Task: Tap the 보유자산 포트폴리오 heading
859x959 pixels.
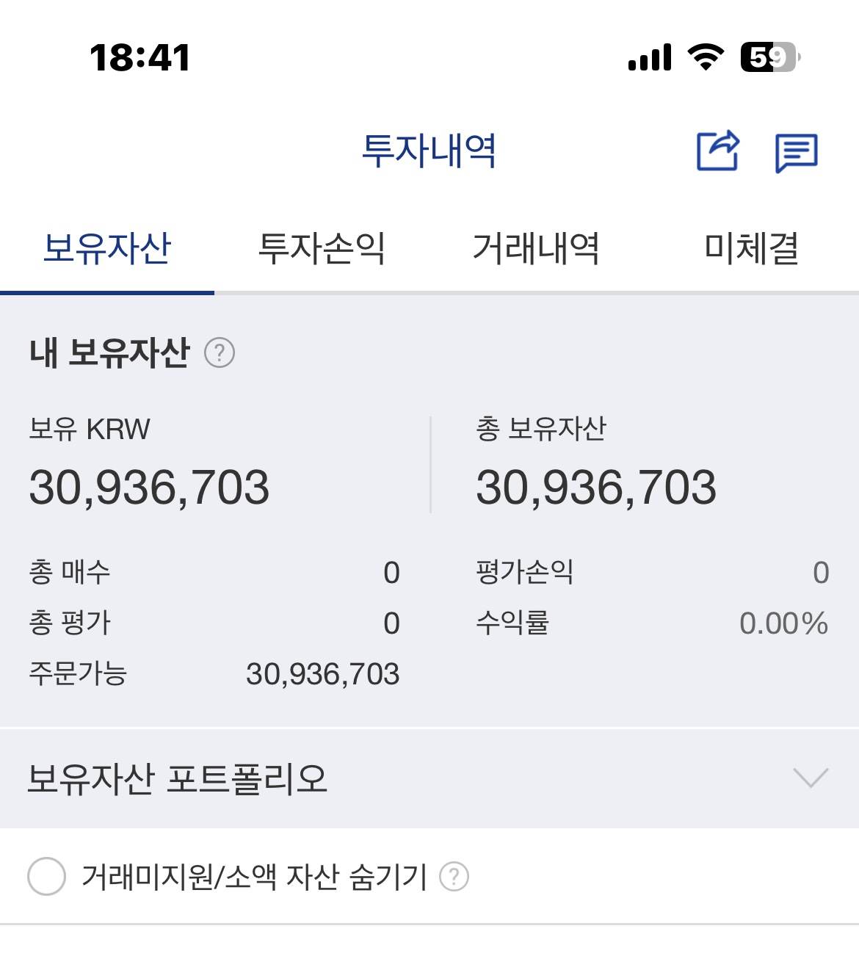Action: [177, 779]
